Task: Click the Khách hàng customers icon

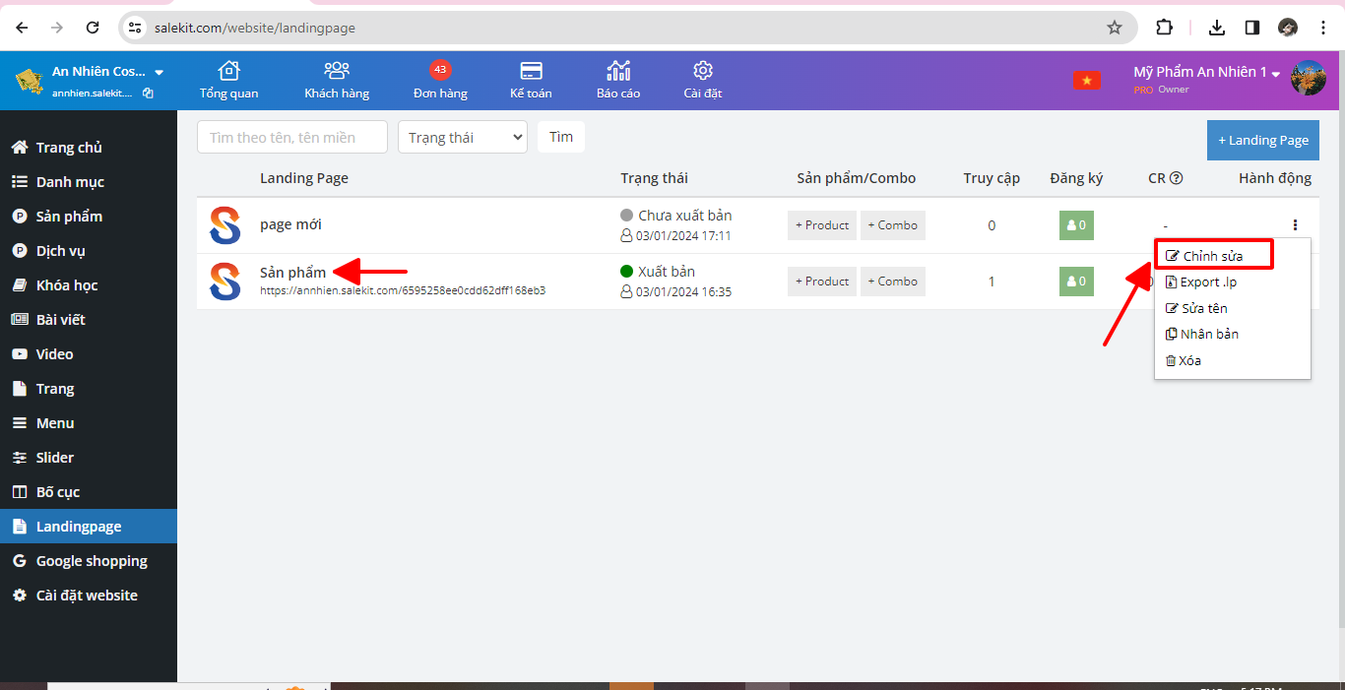Action: click(337, 71)
